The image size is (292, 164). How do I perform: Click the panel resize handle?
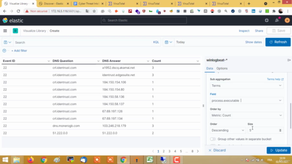click(203, 106)
